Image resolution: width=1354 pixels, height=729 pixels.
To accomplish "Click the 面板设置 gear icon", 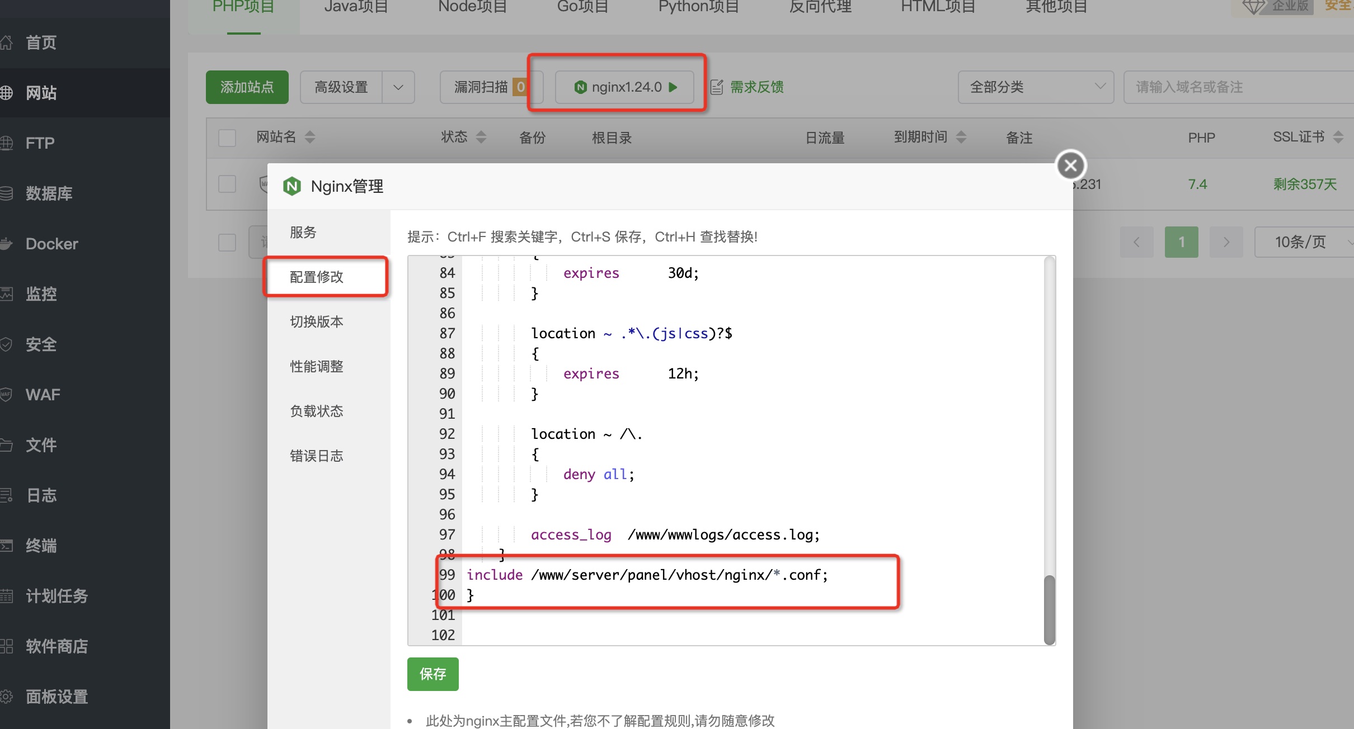I will click(x=7, y=697).
